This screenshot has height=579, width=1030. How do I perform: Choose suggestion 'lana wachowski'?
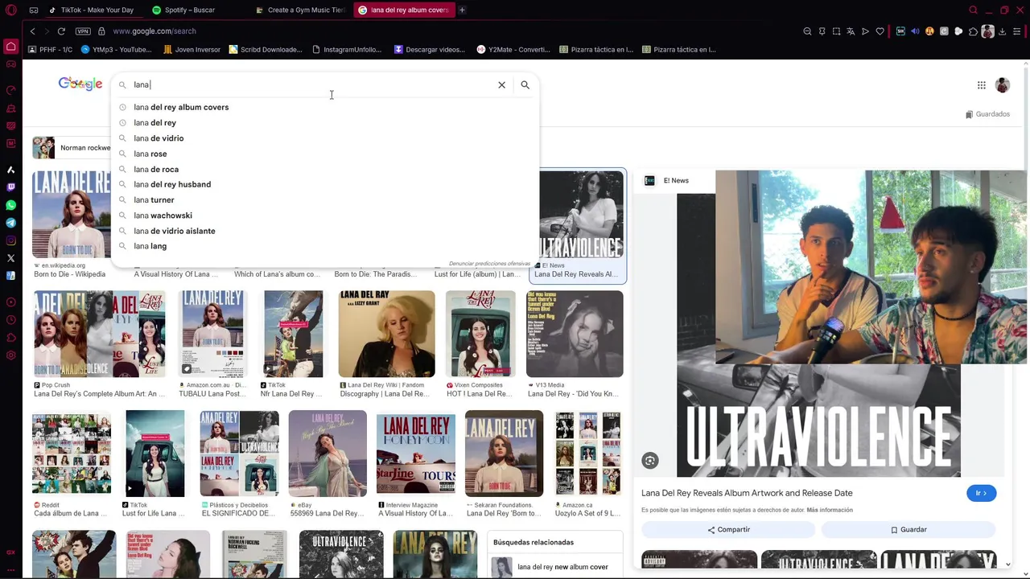[x=325, y=216]
